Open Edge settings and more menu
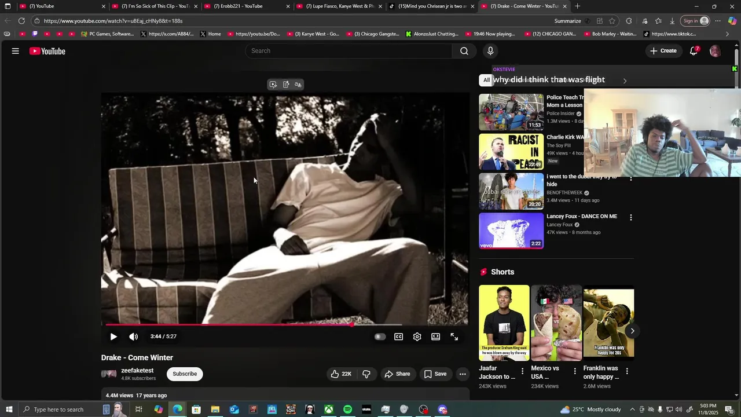This screenshot has height=417, width=741. 718,21
